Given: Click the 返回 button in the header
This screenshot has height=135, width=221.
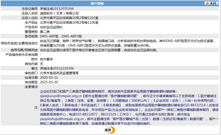Looking at the screenshot, I should pos(211,3).
